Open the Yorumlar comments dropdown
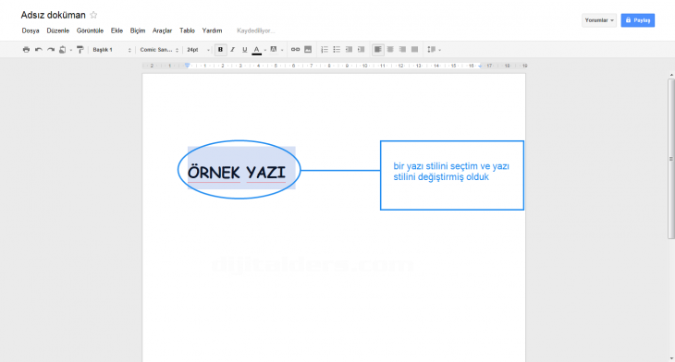Image resolution: width=675 pixels, height=362 pixels. click(599, 20)
